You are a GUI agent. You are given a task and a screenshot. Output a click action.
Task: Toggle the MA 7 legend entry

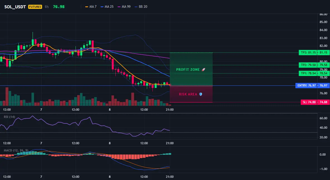tap(91, 7)
